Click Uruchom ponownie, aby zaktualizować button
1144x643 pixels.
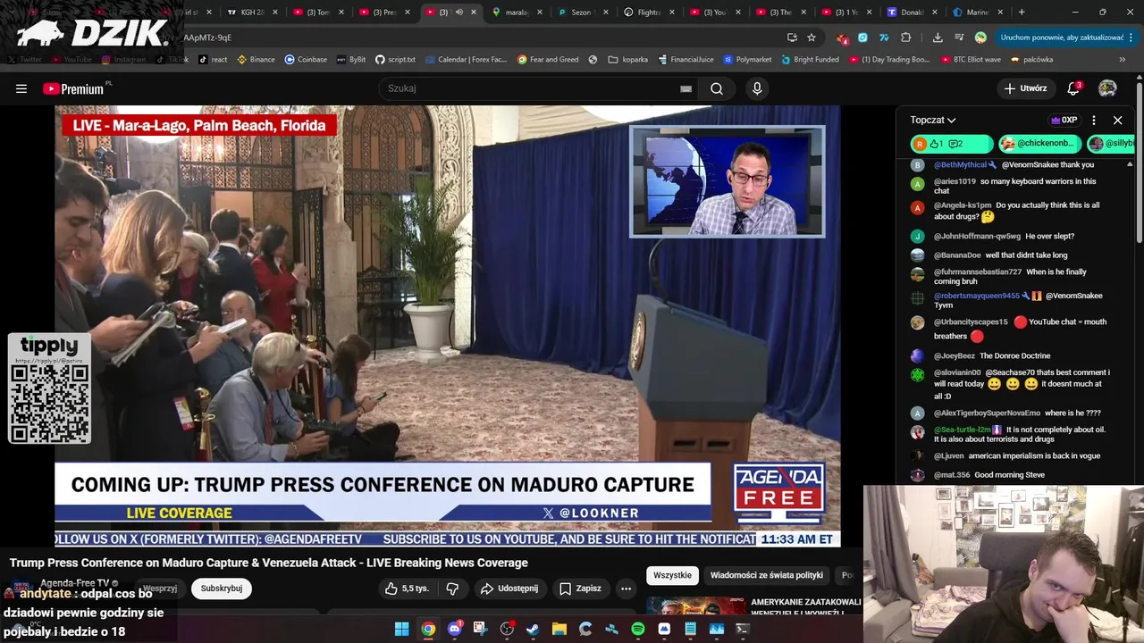click(x=1062, y=38)
